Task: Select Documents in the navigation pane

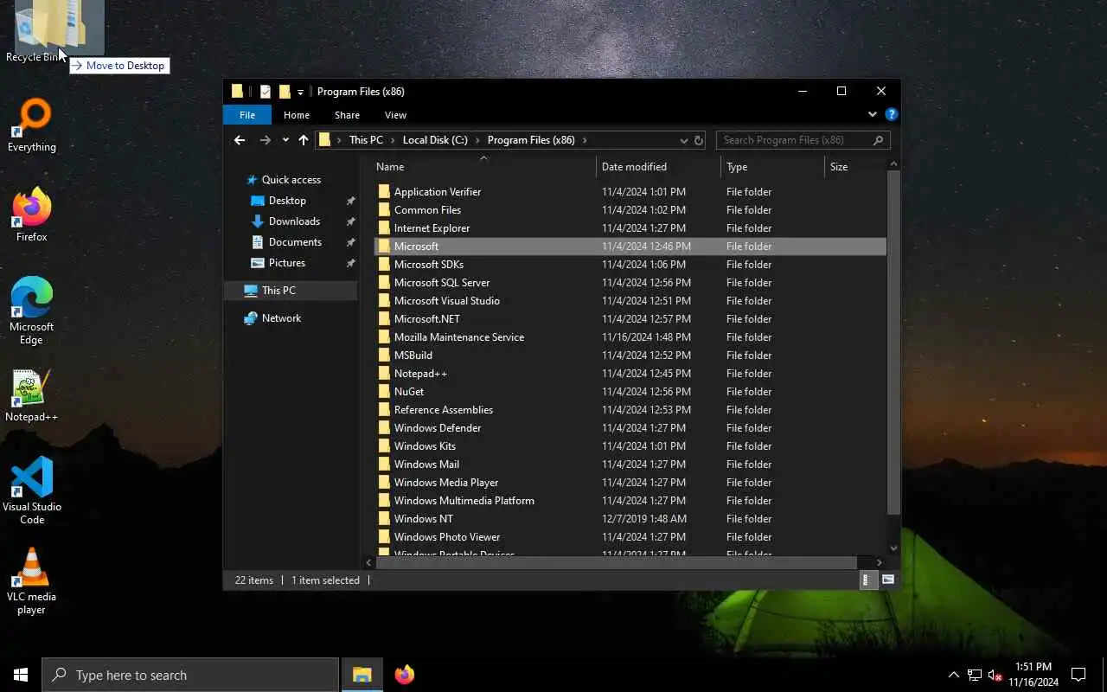Action: (x=295, y=242)
